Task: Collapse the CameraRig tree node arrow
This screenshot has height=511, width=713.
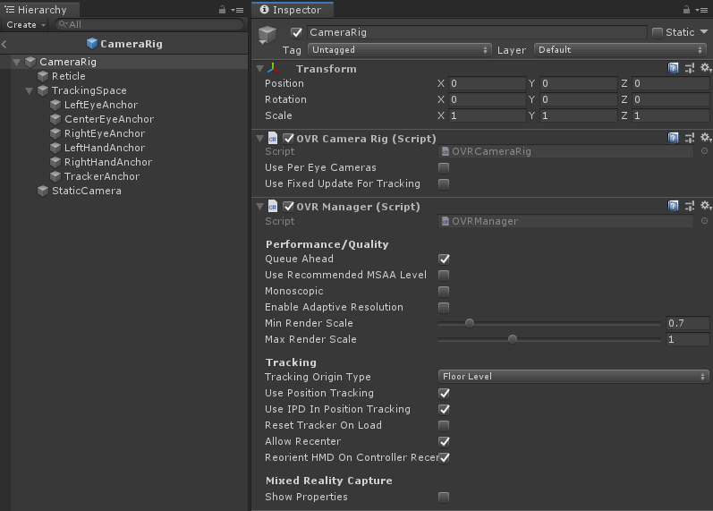Action: click(17, 62)
